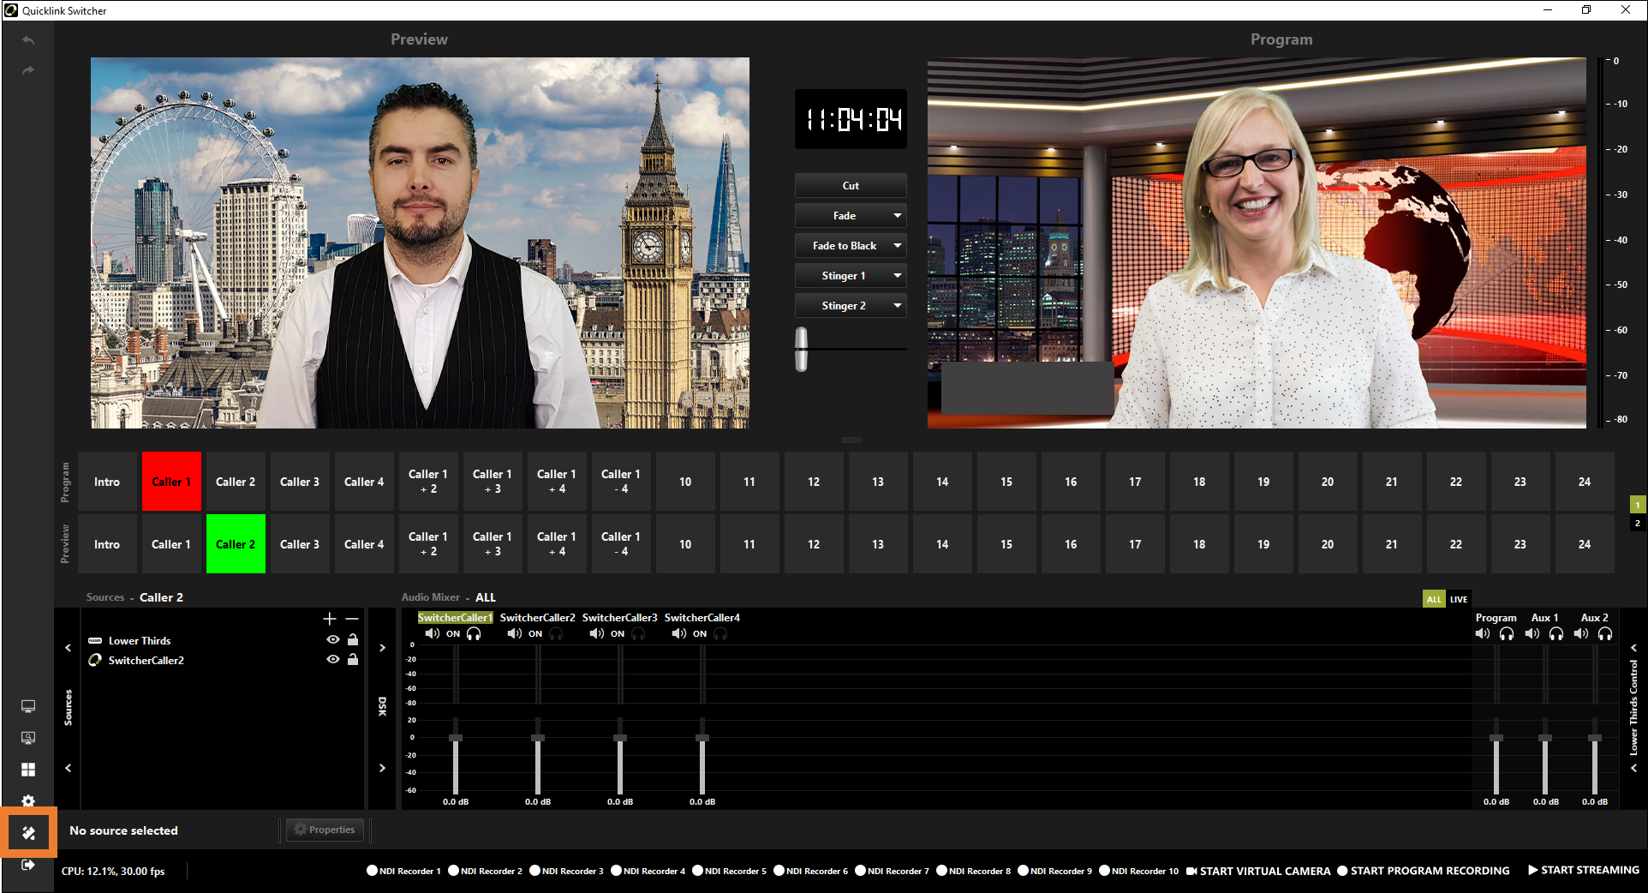Click the SwitcherCaller1 volume fader handle

[456, 738]
